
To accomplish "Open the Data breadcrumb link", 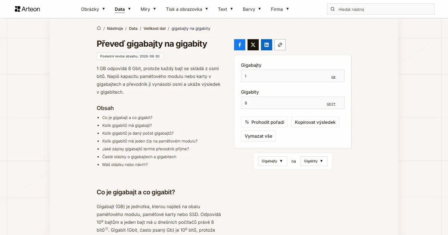I will pyautogui.click(x=133, y=28).
